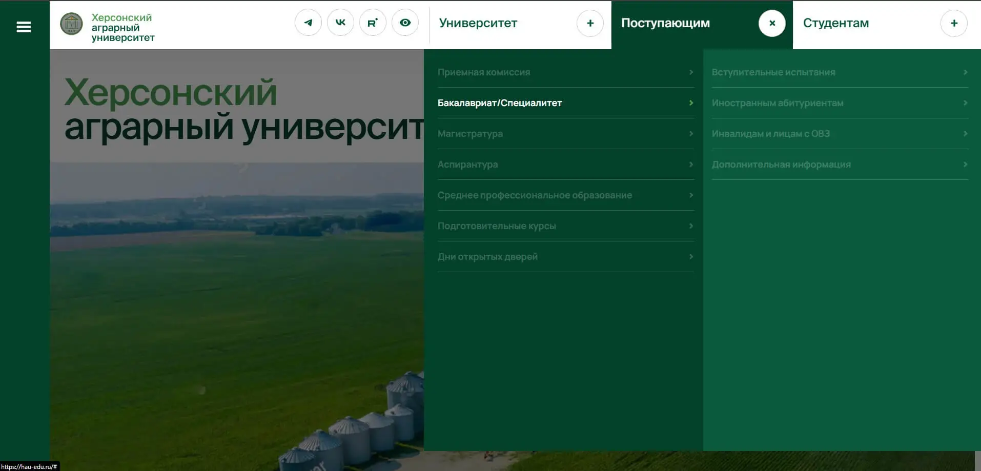This screenshot has height=471, width=981.
Task: Click the arrow next to Магистратура
Action: click(691, 134)
